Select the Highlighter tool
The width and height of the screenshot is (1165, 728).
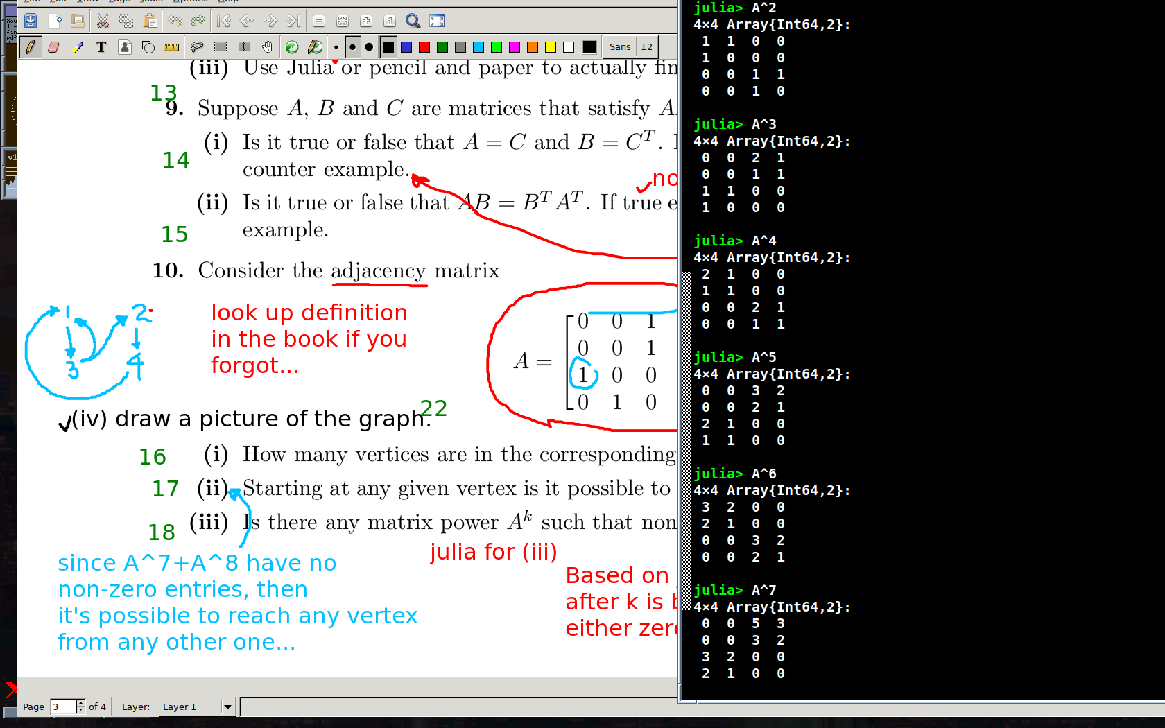coord(78,47)
